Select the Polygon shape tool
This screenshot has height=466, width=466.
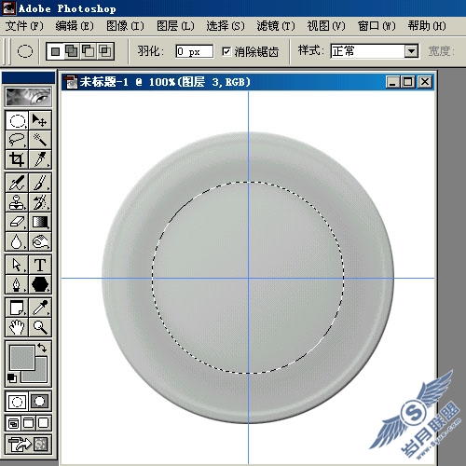click(40, 284)
